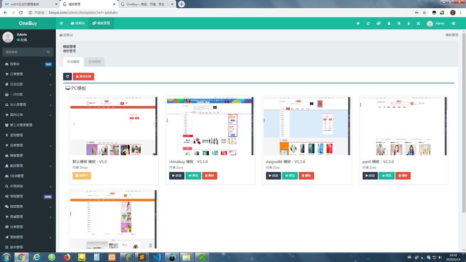Click green 预览 button for panli template
The image size is (466, 262).
(x=387, y=176)
